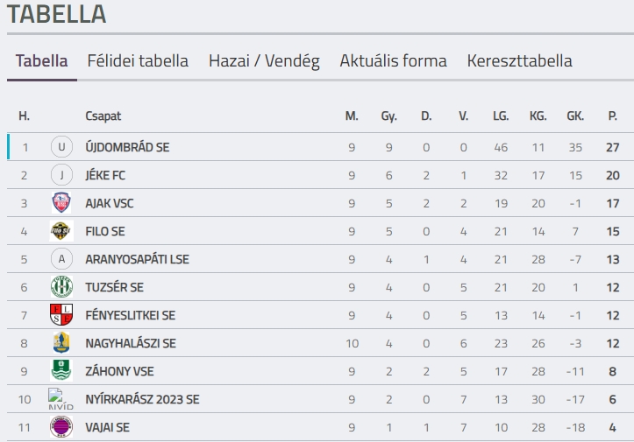This screenshot has width=634, height=442.
Task: Open the JÉKE FC team link
Action: coord(105,175)
